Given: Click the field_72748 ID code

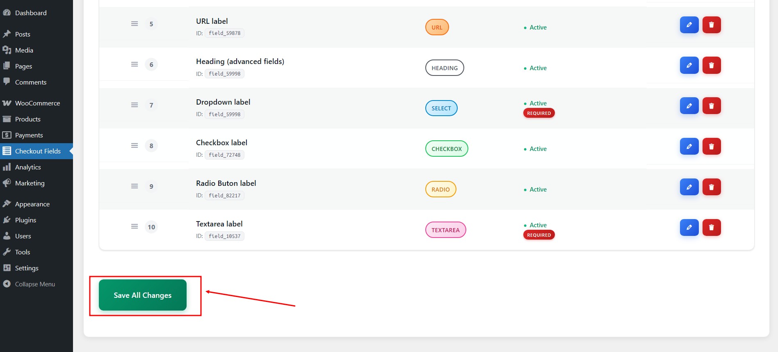Looking at the screenshot, I should [225, 155].
